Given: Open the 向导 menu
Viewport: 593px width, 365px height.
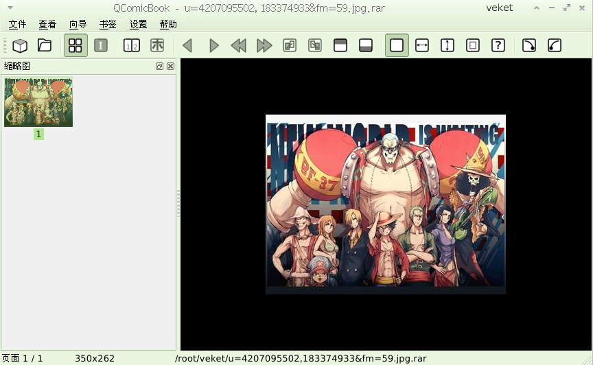Looking at the screenshot, I should (x=78, y=25).
